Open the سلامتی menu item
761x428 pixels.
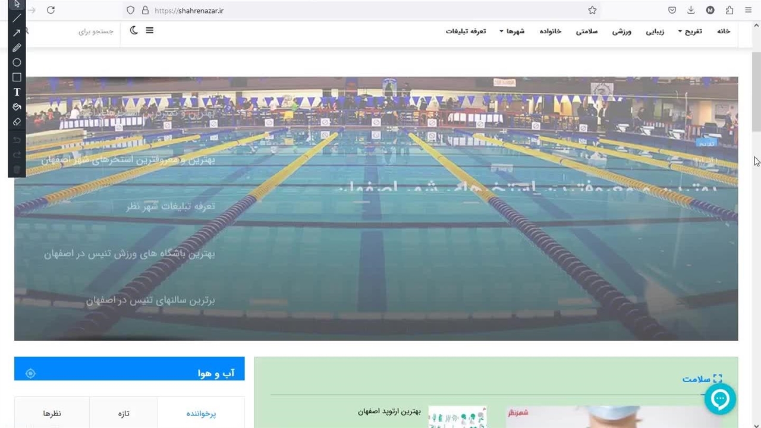pos(586,31)
